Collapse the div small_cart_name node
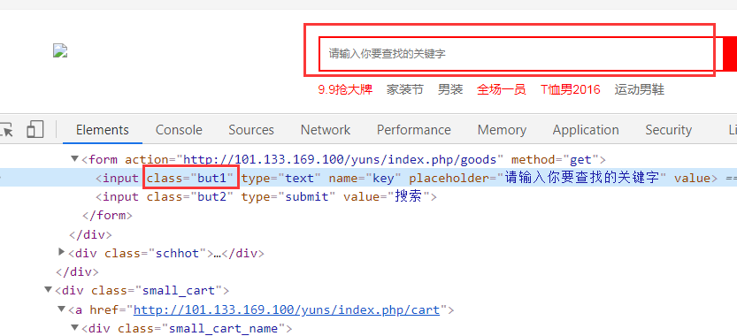This screenshot has height=336, width=737. click(74, 327)
